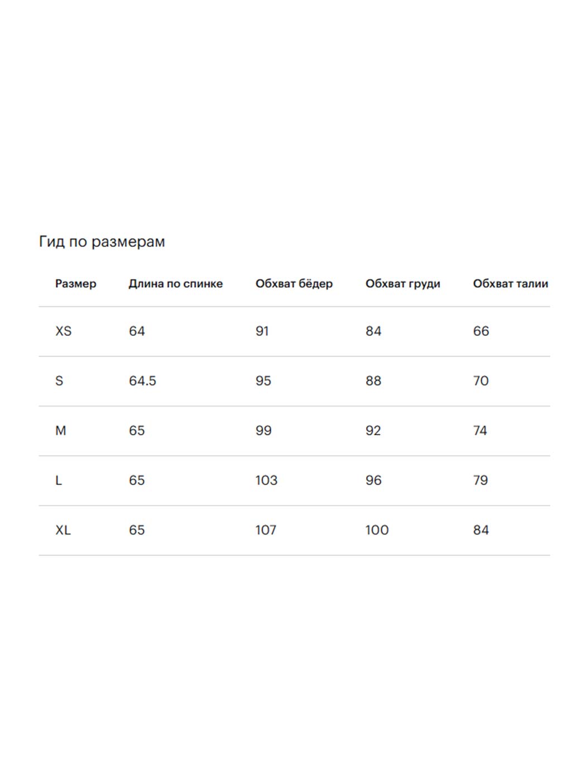This screenshot has height=782, width=586.
Task: Click the "Обхват груди" column header
Action: click(x=402, y=284)
